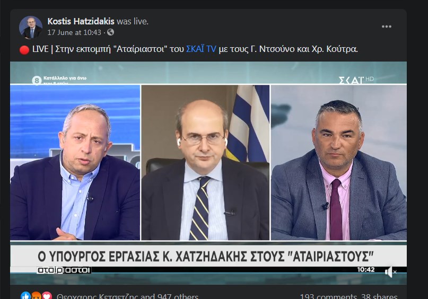Viewport: 428px width, 299px height.
Task: Open the three-dots post options menu
Action: (x=387, y=27)
